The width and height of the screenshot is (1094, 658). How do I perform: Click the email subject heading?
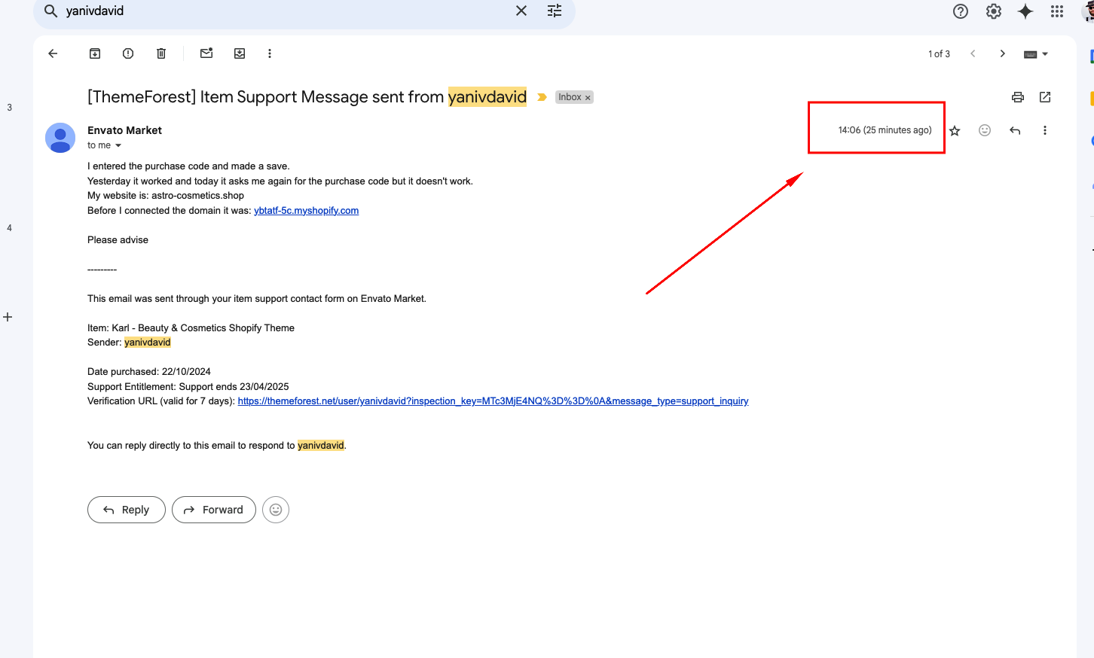click(307, 97)
